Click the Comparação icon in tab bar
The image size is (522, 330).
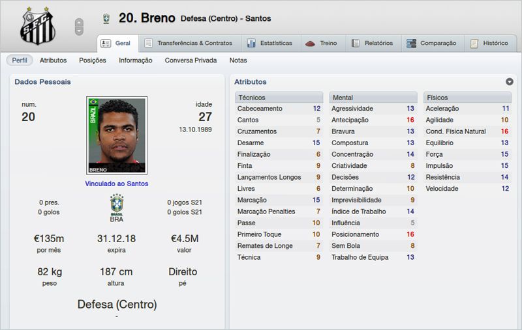(x=411, y=44)
